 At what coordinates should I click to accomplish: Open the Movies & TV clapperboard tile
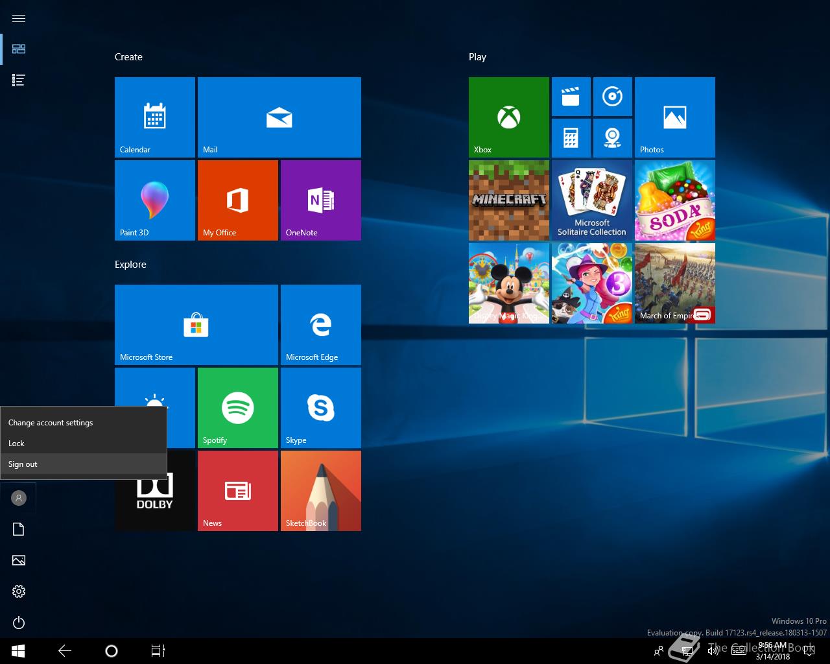(x=571, y=97)
